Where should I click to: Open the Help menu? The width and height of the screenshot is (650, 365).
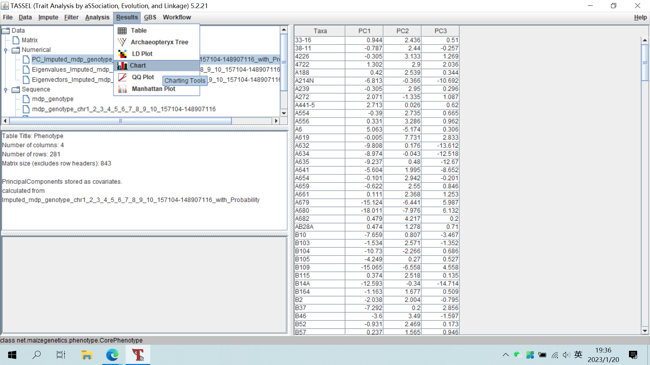click(640, 17)
